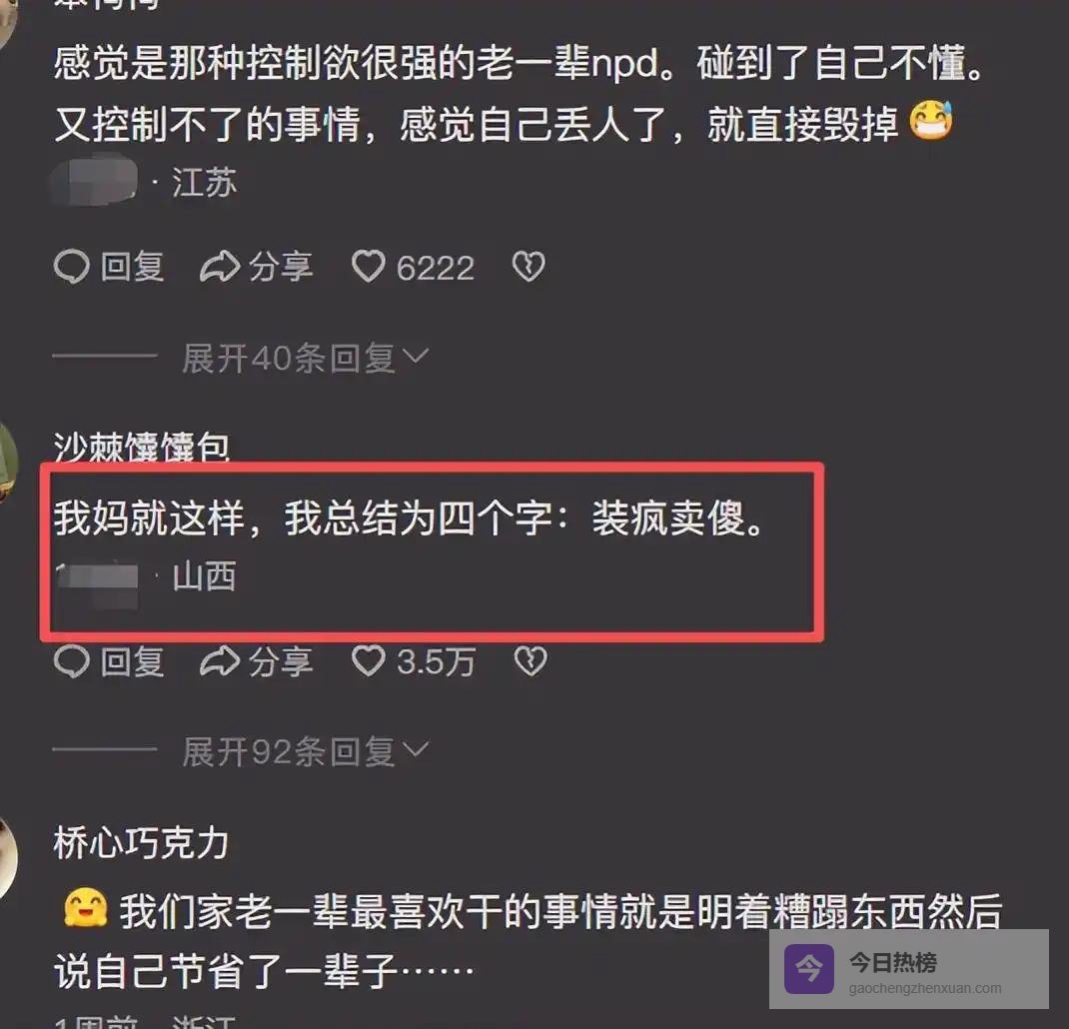Screen dimensions: 1069x1029
Task: Click the chevron next to 展开40条回复
Action: (x=416, y=356)
